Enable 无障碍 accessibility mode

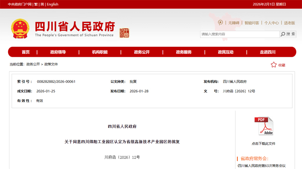click(x=234, y=23)
